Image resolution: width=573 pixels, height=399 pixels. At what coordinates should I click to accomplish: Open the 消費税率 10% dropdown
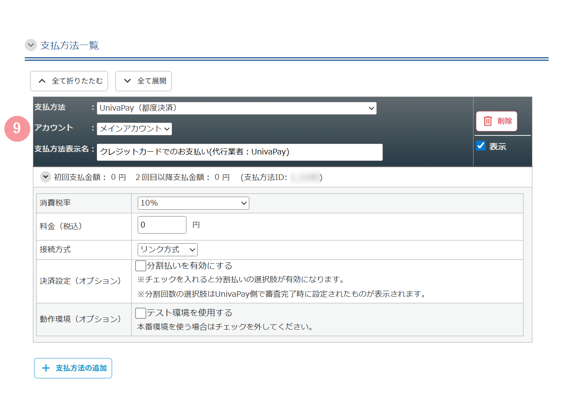(193, 203)
